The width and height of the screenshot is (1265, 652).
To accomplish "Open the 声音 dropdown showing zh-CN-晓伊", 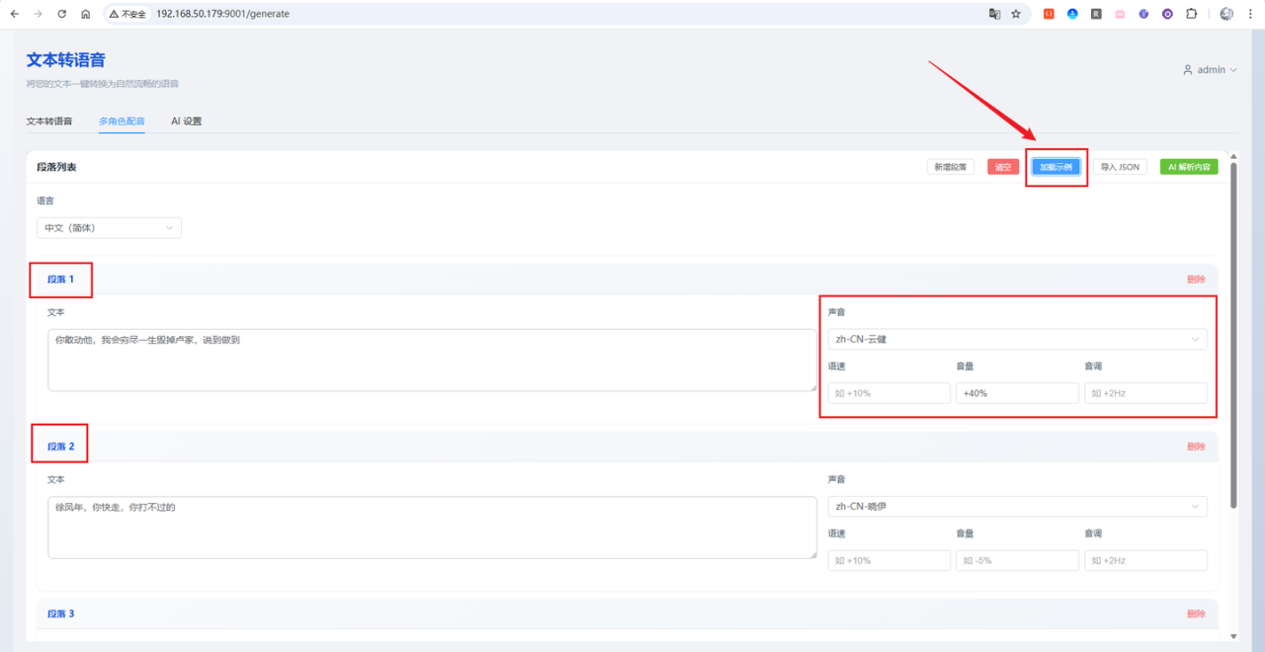I will pos(1017,507).
